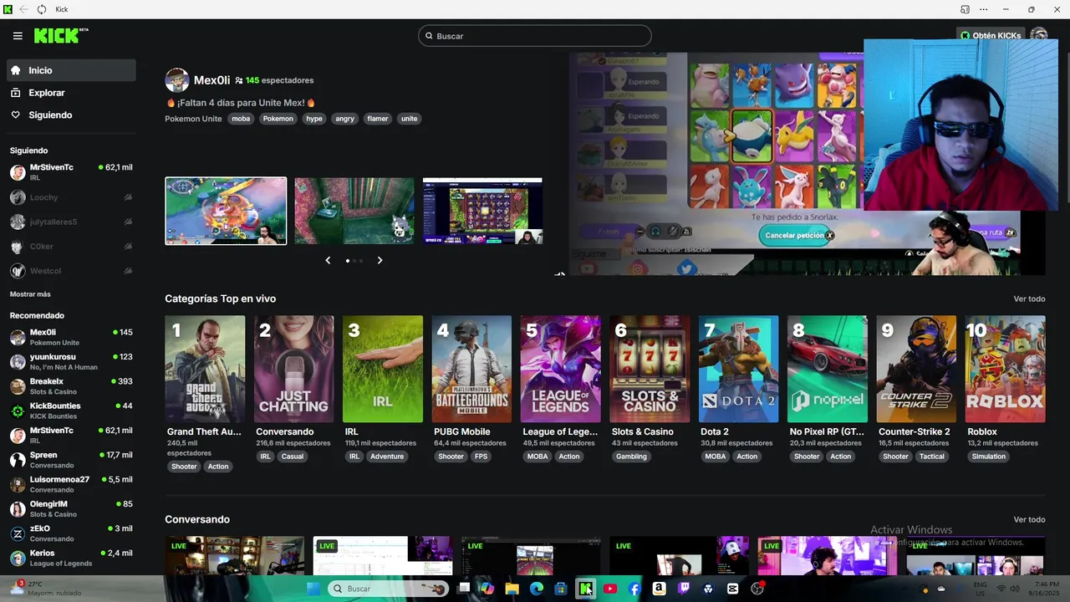Select the third carousel thumbnail with slots game
The width and height of the screenshot is (1070, 602).
[x=482, y=211]
